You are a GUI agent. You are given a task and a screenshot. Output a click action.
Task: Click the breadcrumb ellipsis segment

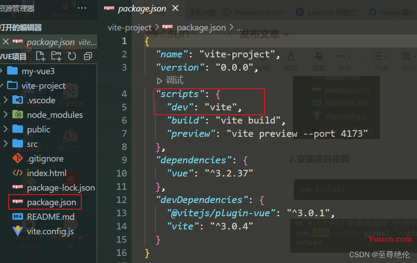(x=239, y=28)
